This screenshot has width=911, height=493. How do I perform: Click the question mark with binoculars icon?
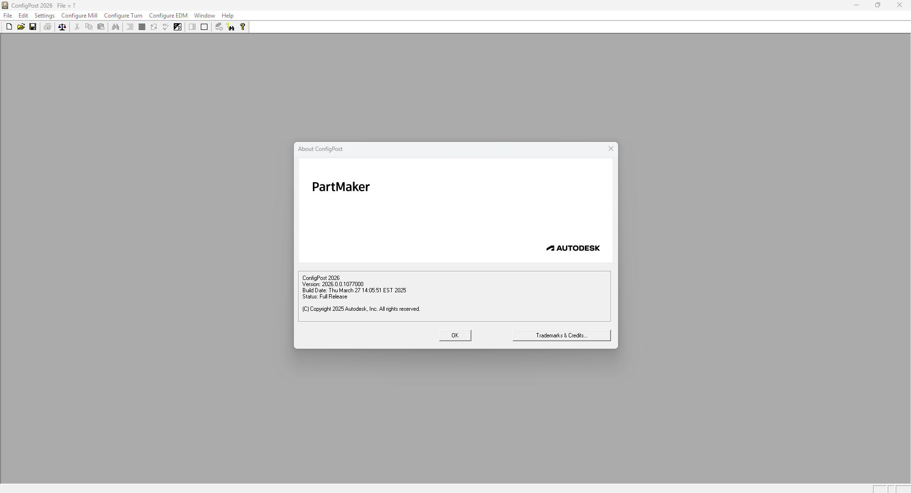point(231,27)
